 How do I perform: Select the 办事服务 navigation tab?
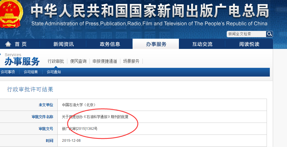(x=156, y=44)
